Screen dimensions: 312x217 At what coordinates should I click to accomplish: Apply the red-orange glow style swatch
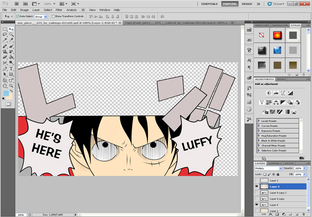coord(277,35)
